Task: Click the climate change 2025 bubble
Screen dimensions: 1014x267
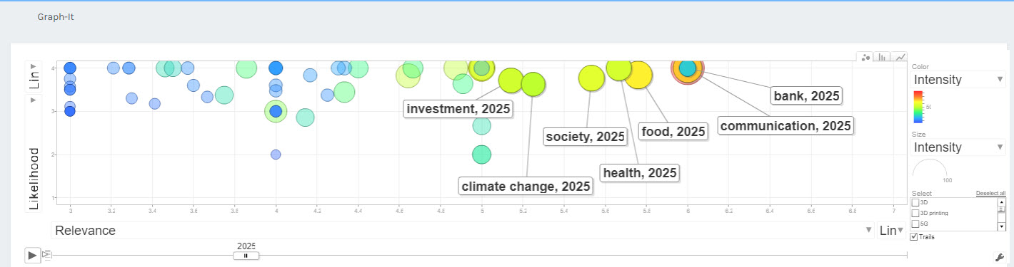Action: (x=533, y=85)
